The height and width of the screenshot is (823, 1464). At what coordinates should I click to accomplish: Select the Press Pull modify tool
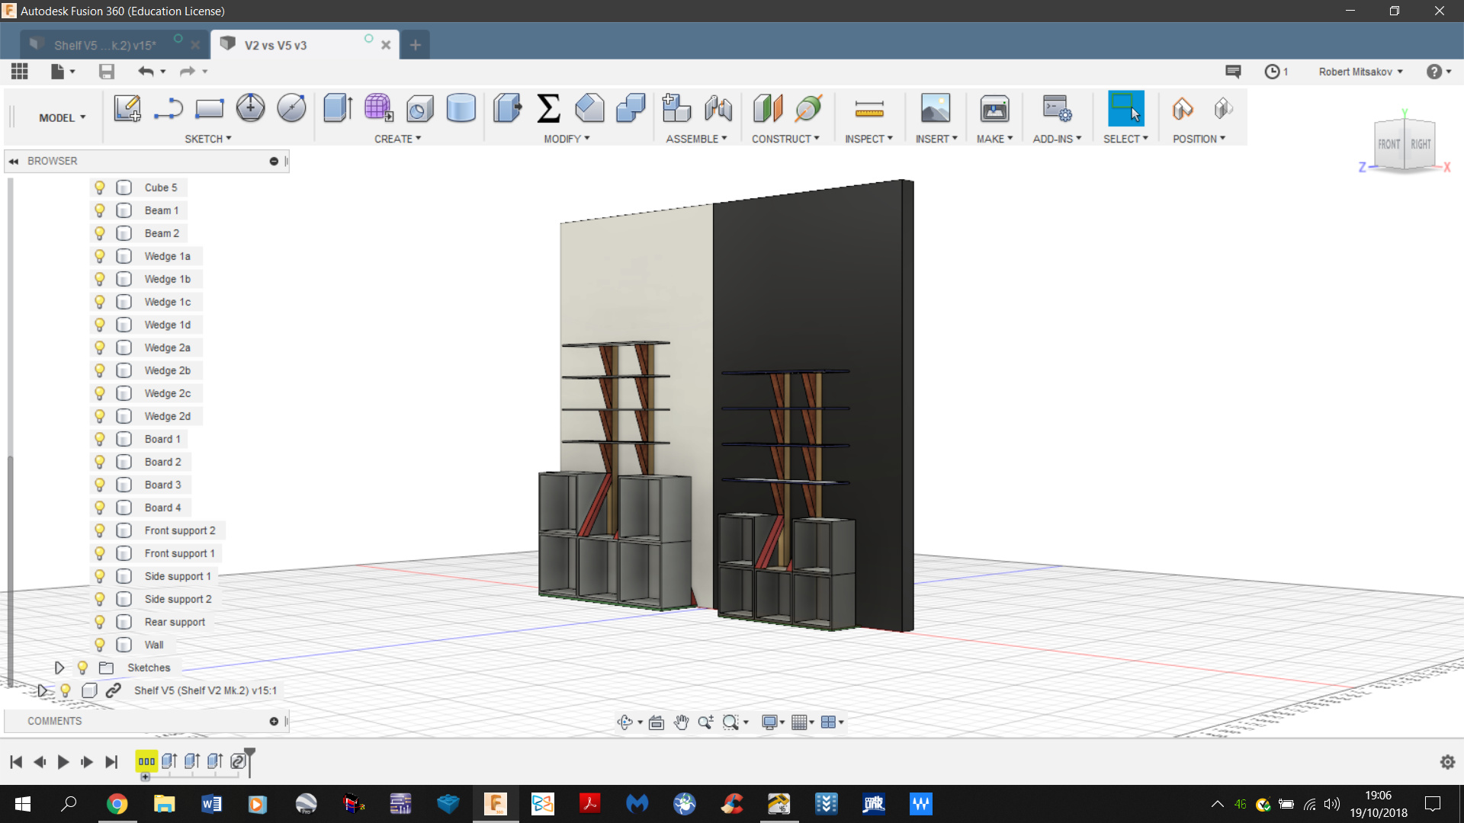507,108
